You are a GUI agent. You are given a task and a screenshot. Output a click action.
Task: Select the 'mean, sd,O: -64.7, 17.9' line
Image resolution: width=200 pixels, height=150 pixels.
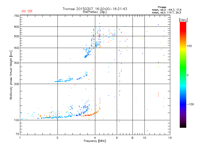166,10
